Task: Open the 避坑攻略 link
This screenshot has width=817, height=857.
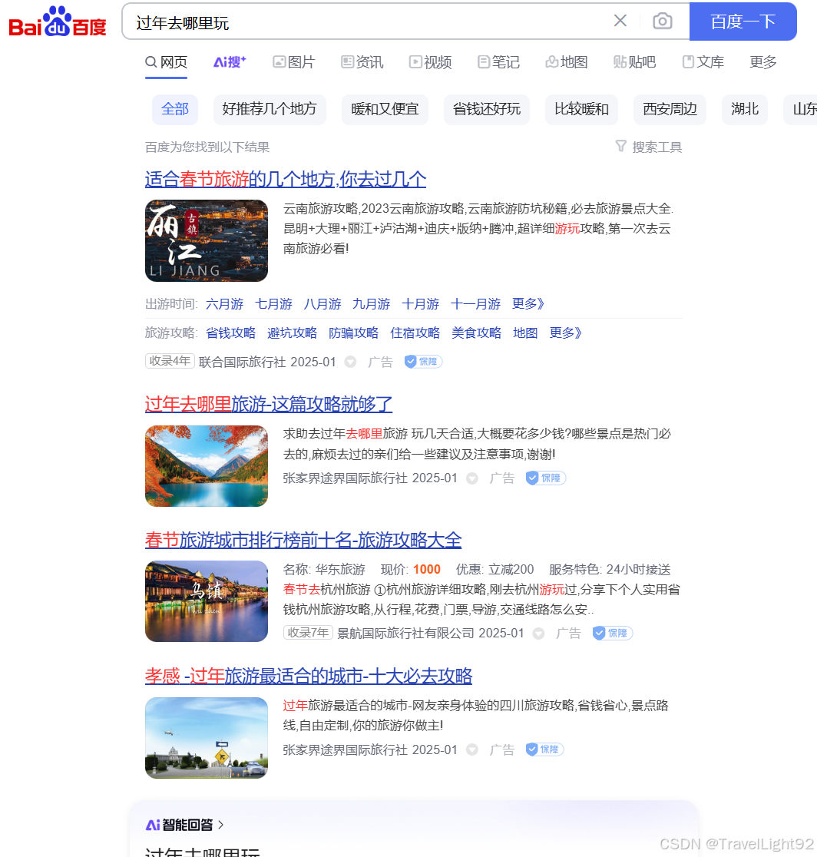Action: click(x=293, y=333)
